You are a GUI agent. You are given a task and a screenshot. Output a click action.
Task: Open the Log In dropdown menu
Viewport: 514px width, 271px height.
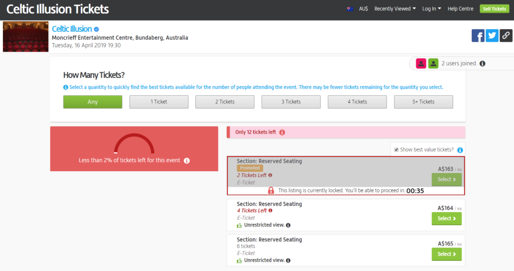432,9
